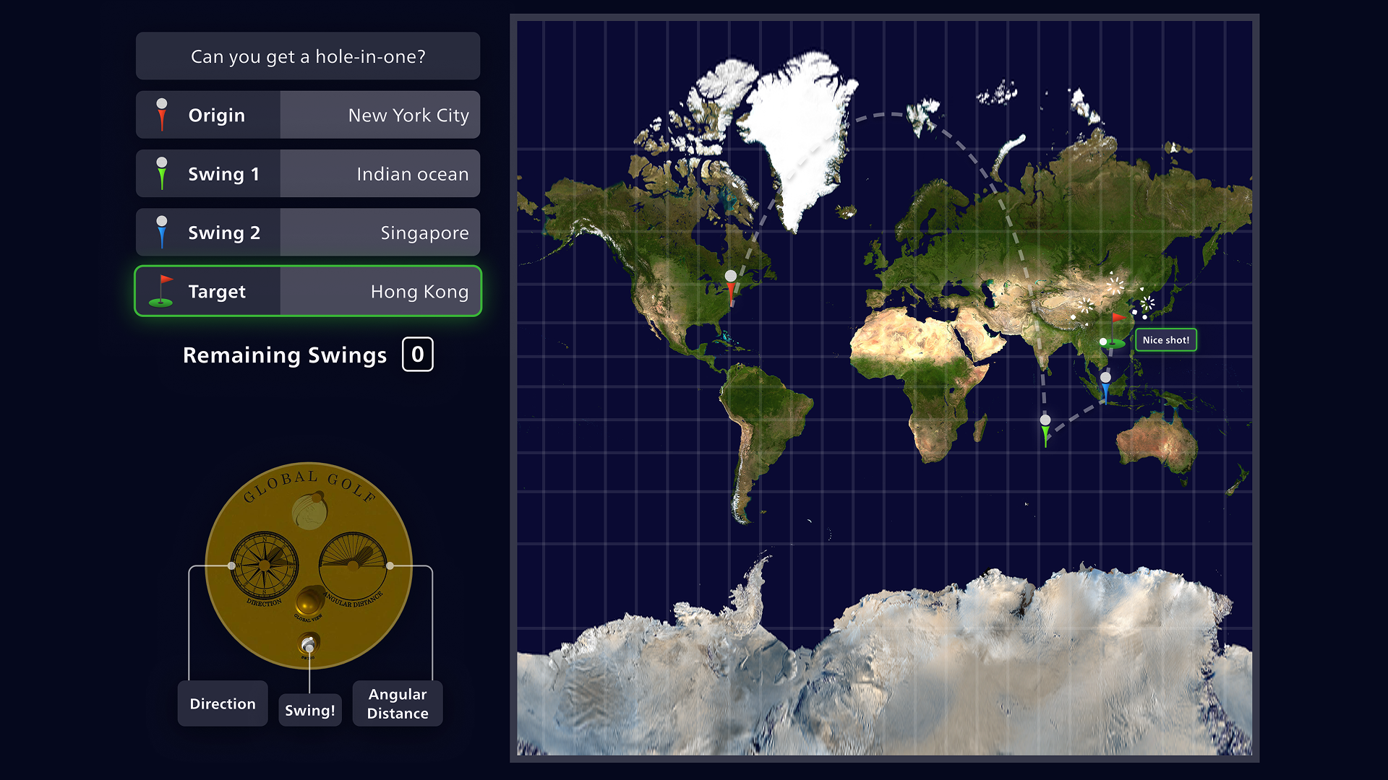The image size is (1388, 780).
Task: Click the Angular Distance label button
Action: 398,703
